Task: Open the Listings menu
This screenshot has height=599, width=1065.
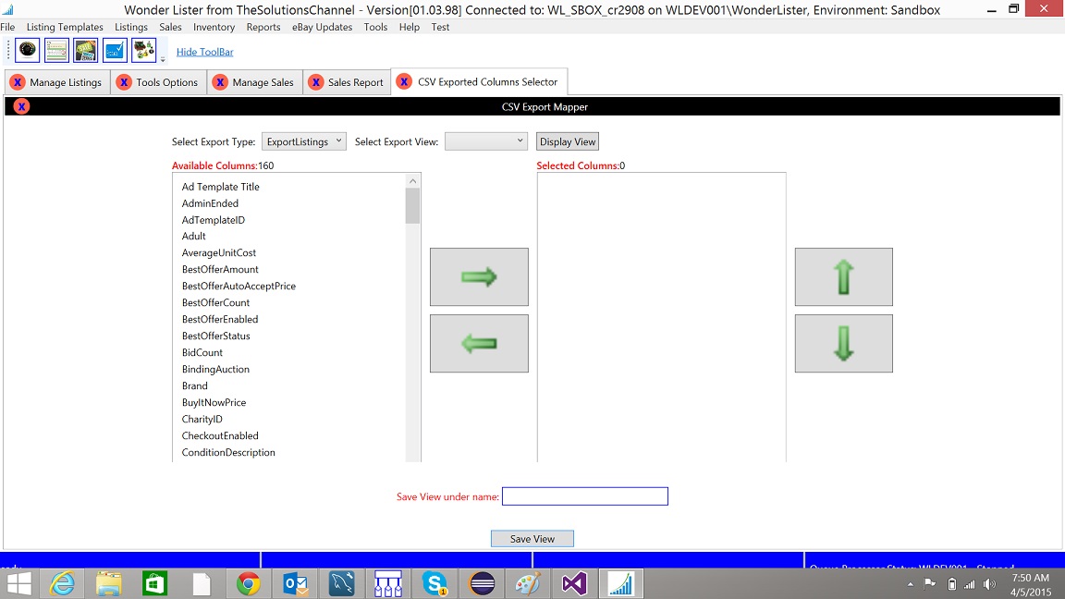Action: tap(131, 27)
